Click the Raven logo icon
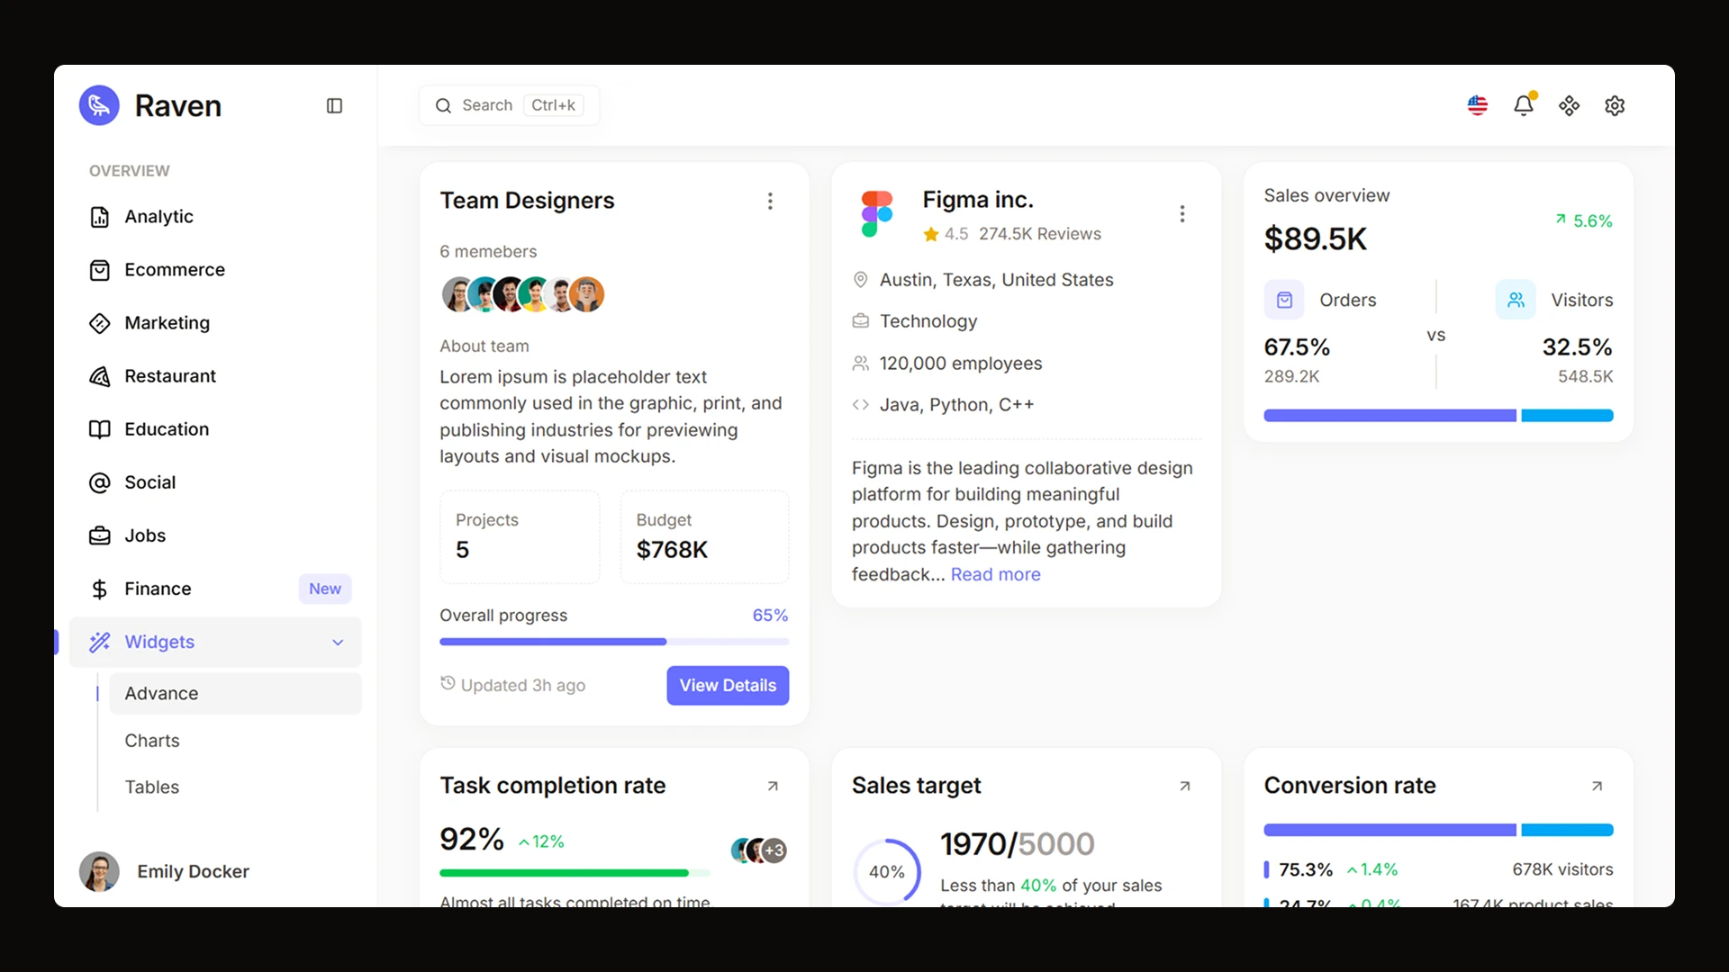 (x=99, y=105)
